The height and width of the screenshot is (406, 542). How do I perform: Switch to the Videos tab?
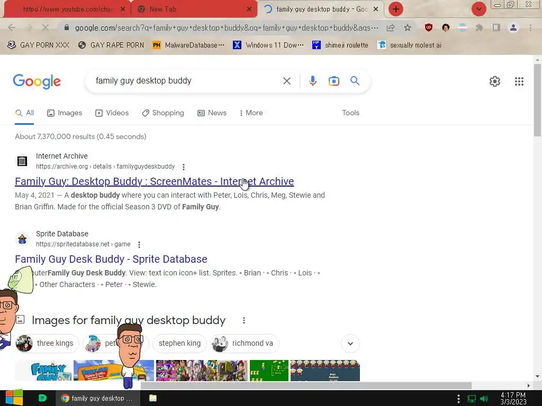tap(112, 113)
